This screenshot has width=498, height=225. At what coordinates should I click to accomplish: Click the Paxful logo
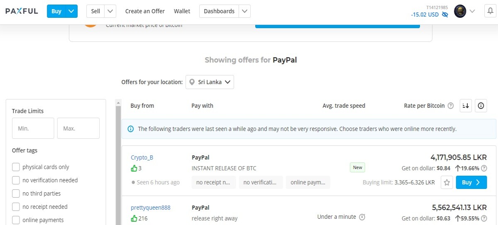[x=22, y=11]
